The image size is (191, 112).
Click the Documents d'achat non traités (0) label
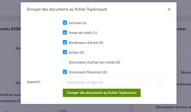coord(94,62)
